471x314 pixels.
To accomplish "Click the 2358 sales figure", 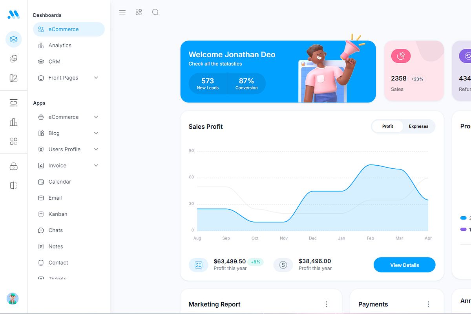I will (x=399, y=78).
